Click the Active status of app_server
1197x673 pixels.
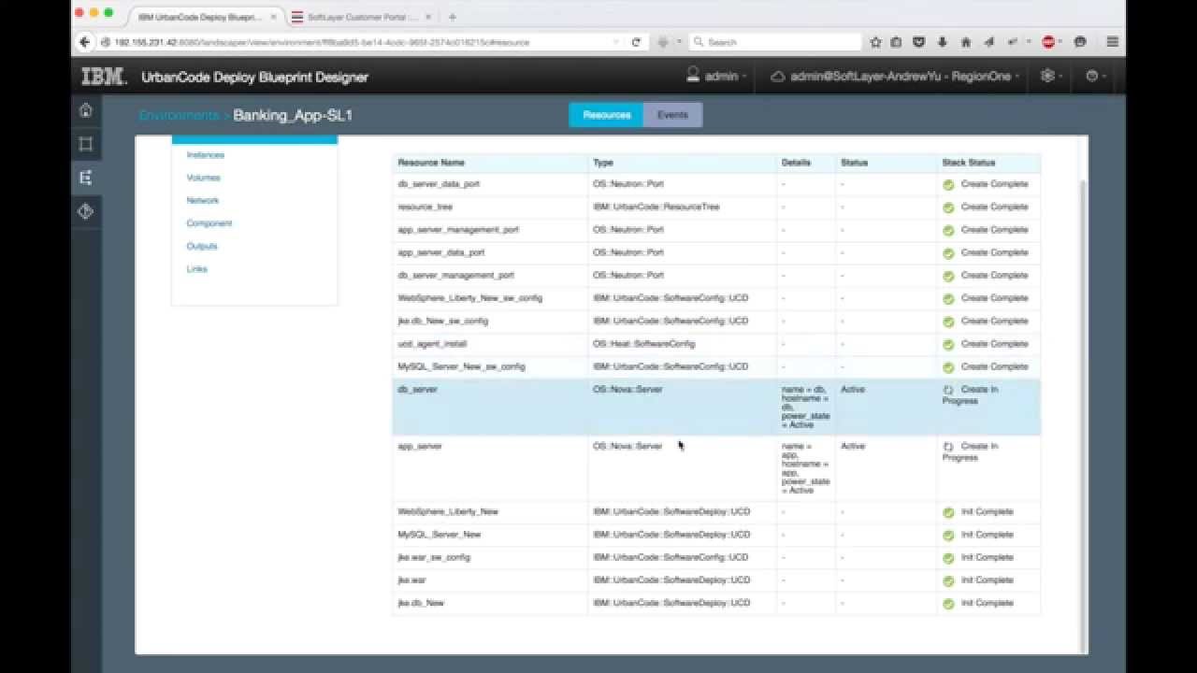point(852,446)
